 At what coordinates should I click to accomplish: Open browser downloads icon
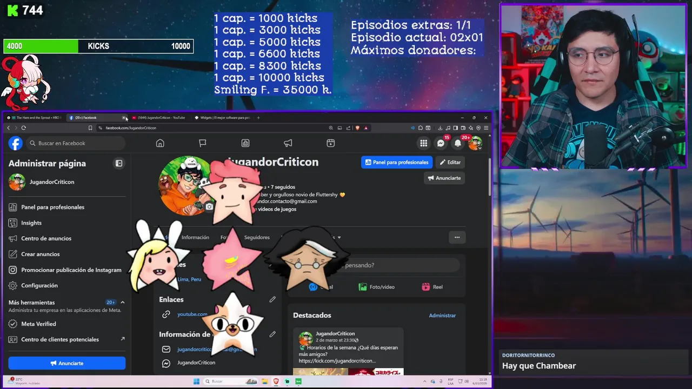click(x=440, y=128)
